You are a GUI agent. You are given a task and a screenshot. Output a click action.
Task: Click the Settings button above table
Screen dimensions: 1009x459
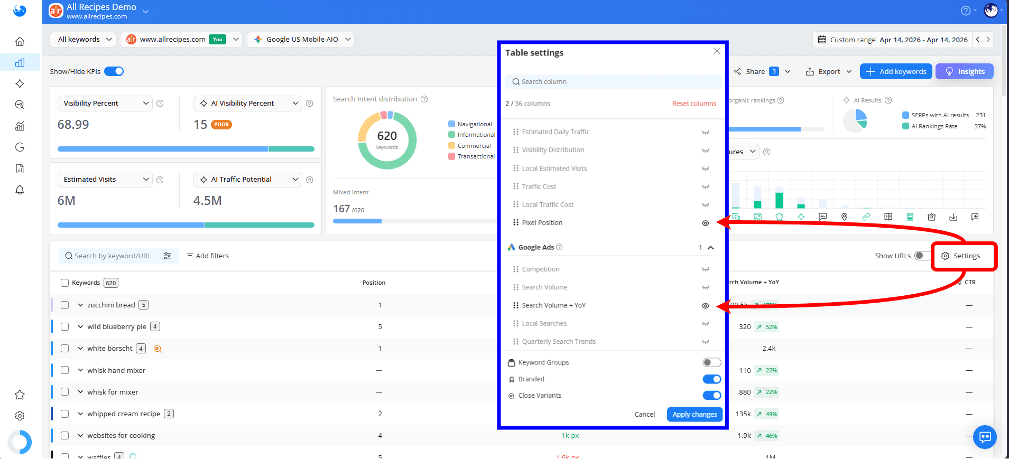(x=961, y=256)
